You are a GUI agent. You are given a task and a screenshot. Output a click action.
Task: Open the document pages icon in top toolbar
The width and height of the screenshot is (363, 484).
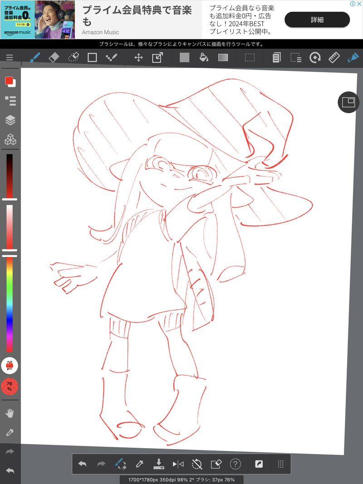277,57
